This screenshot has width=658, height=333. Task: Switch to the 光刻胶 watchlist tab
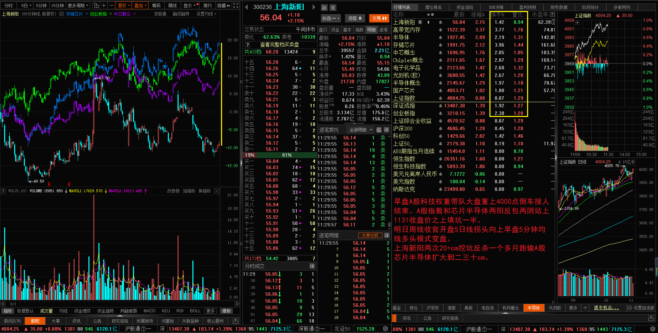(x=555, y=308)
